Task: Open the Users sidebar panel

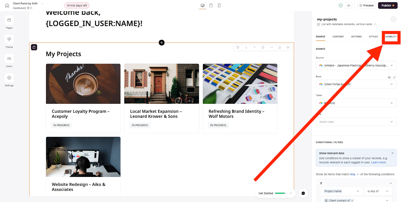Action: 9,58
